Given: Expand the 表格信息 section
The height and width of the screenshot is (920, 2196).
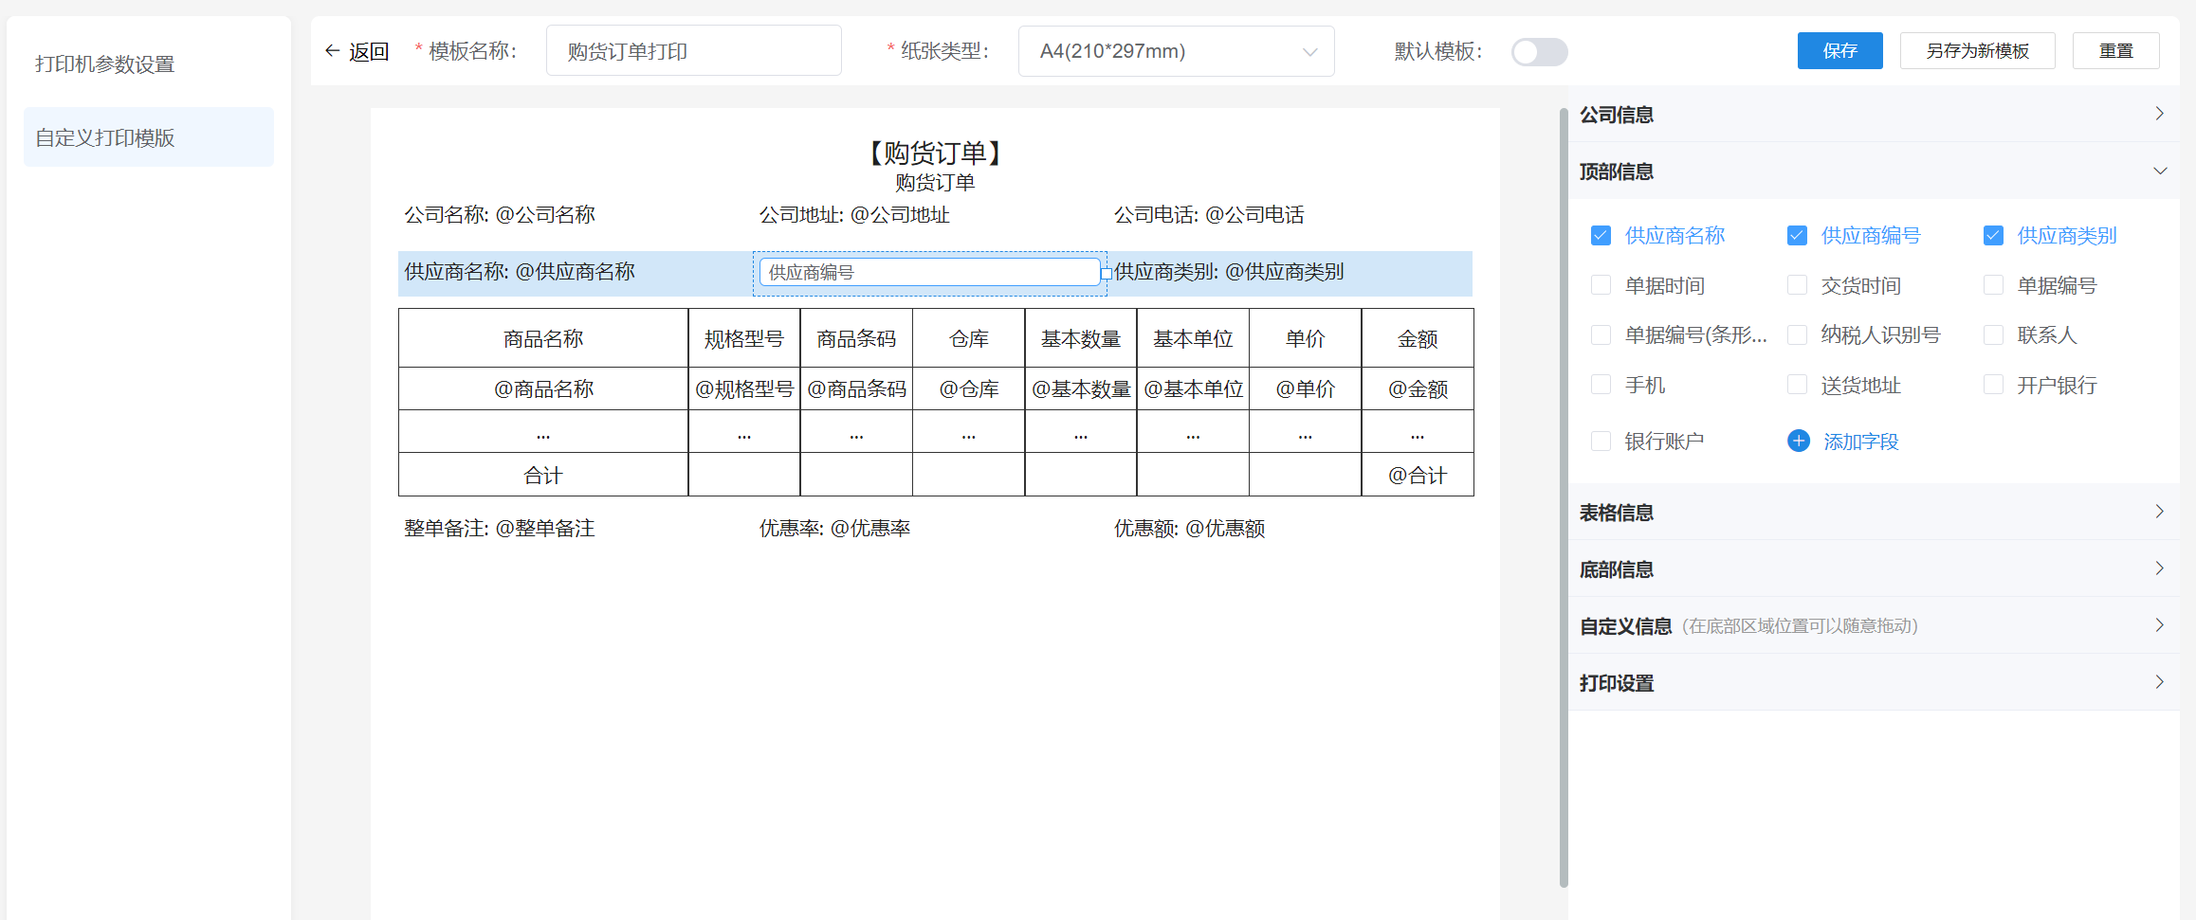Looking at the screenshot, I should point(1873,512).
